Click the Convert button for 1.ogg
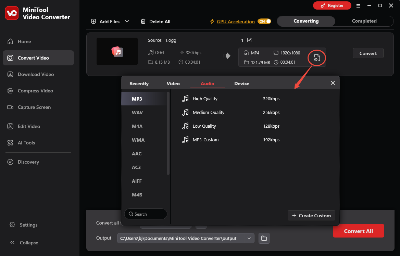 point(368,53)
